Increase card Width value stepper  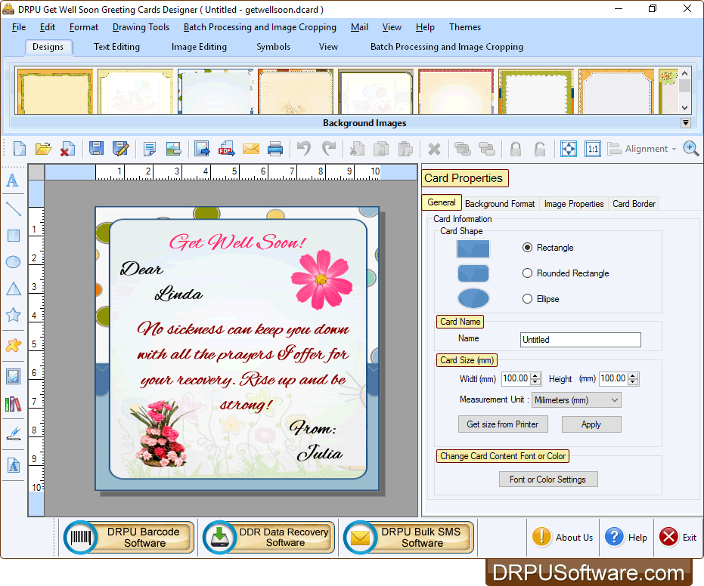535,375
